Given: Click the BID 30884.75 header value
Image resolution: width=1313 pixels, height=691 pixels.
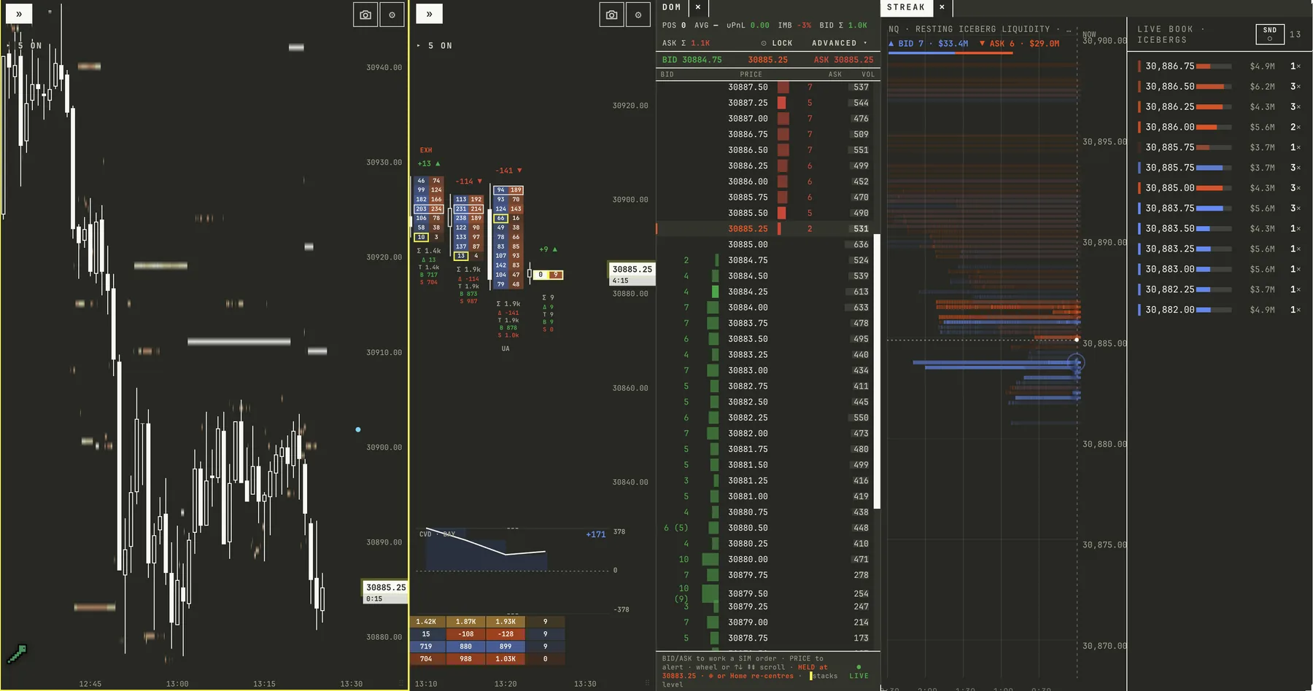Looking at the screenshot, I should [692, 60].
